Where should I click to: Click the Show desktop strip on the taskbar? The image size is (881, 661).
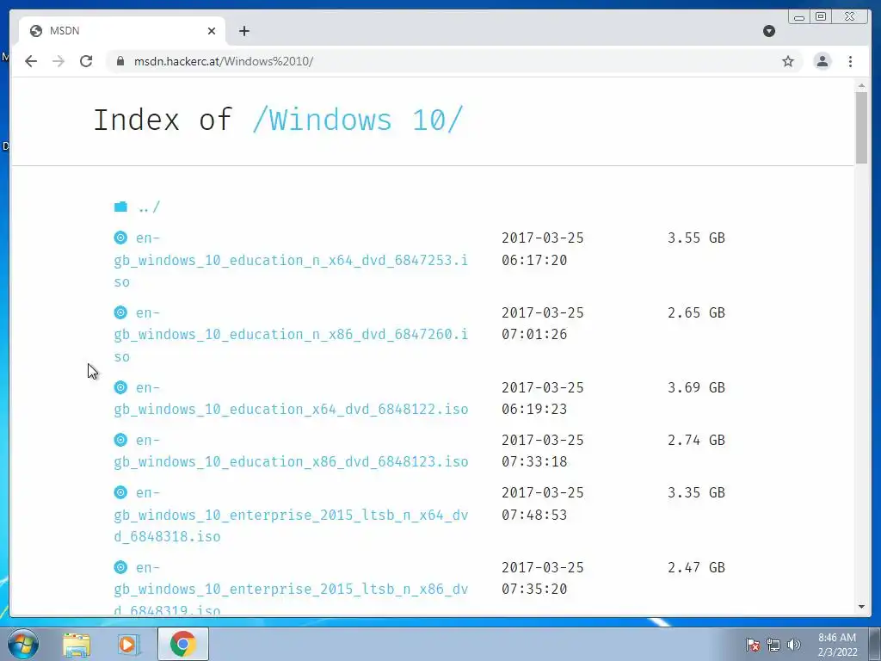pos(875,644)
